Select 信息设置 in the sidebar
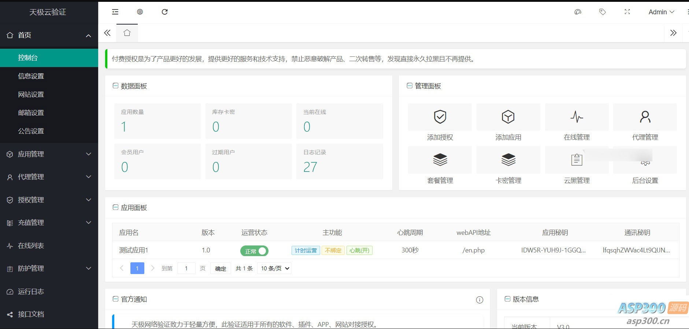This screenshot has width=689, height=329. [x=31, y=76]
